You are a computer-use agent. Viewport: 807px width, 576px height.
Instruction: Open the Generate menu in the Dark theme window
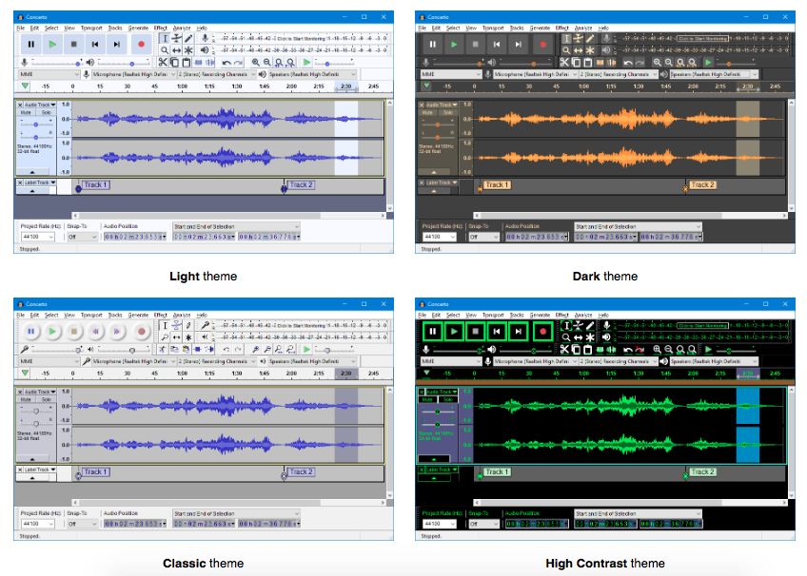tap(539, 29)
